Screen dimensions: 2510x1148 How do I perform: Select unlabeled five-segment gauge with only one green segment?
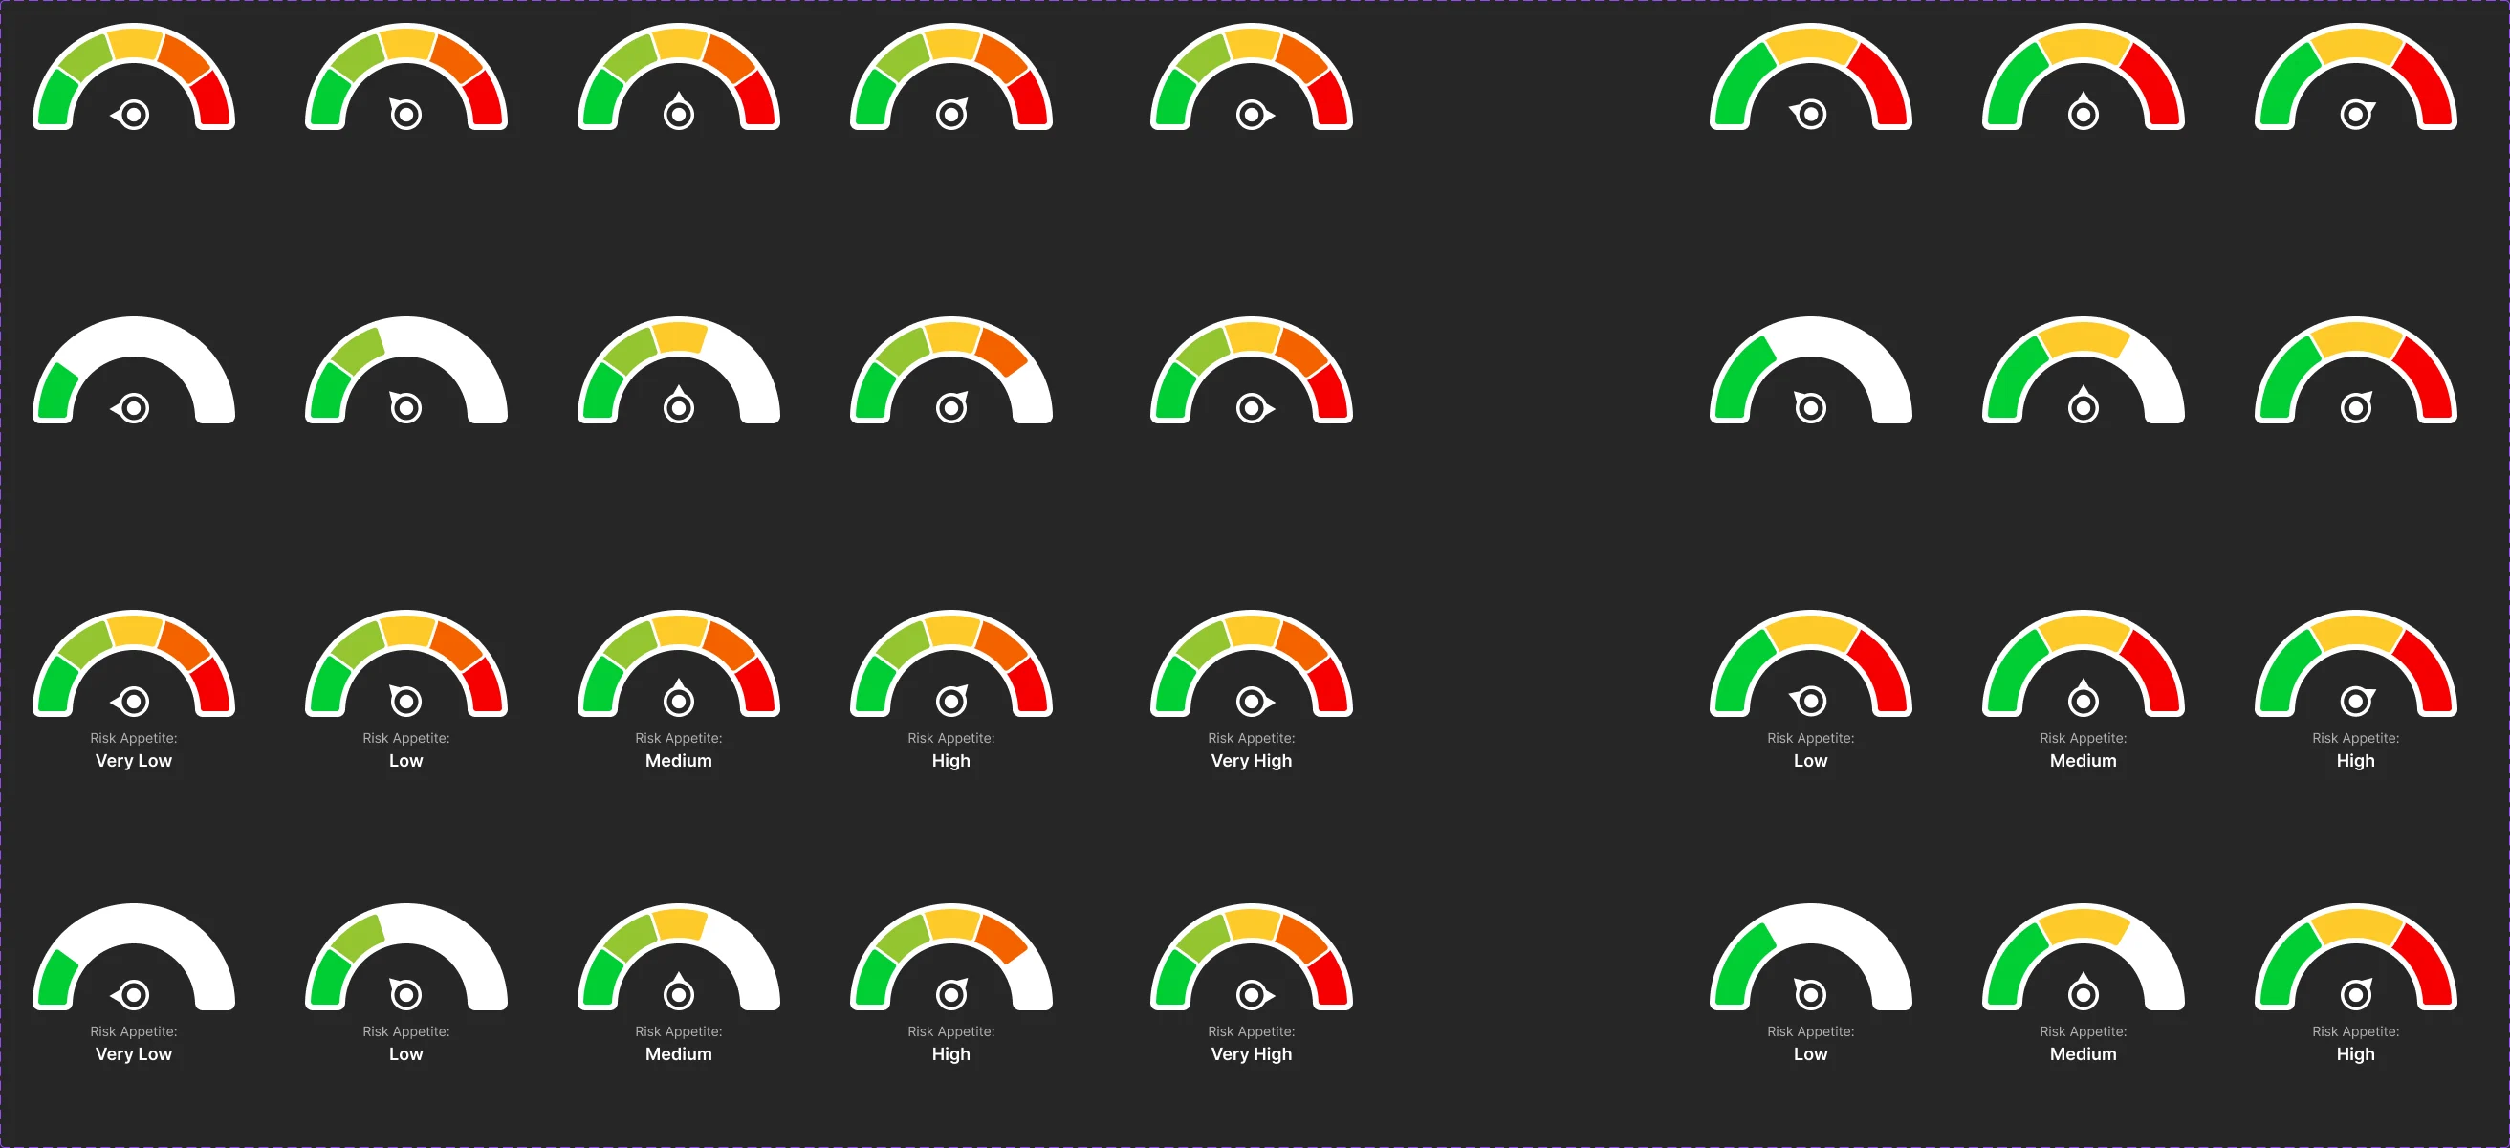click(x=134, y=370)
